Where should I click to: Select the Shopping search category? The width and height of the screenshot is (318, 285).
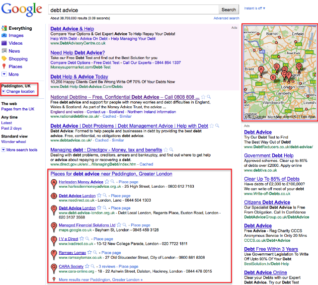(x=18, y=59)
